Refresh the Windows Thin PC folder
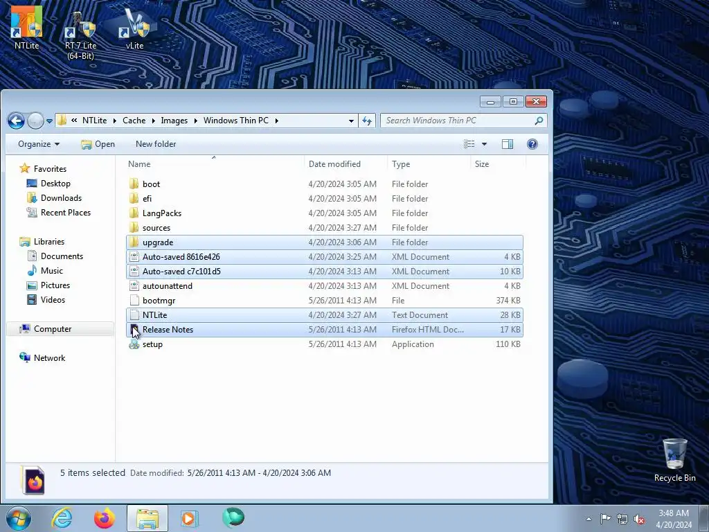 pyautogui.click(x=367, y=121)
